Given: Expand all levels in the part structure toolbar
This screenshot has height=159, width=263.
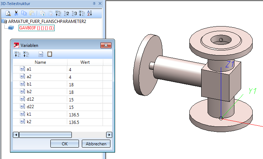Looking at the screenshot, I should click(x=82, y=13).
